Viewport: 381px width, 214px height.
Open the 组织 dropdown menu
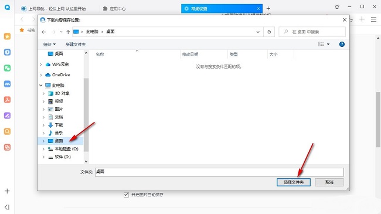pyautogui.click(x=49, y=44)
